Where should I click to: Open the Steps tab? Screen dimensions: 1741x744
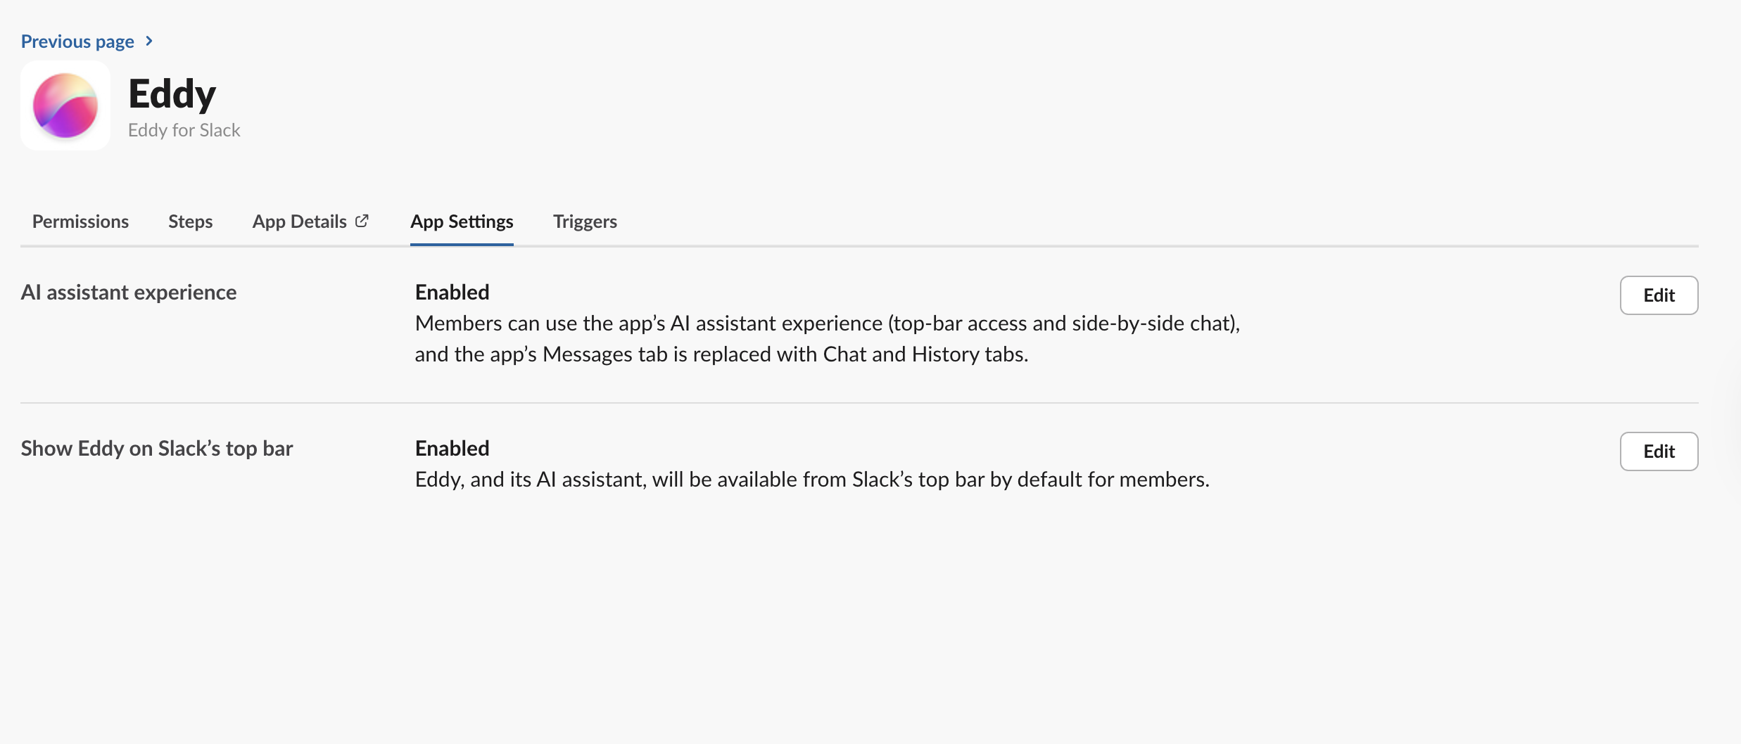click(x=190, y=222)
